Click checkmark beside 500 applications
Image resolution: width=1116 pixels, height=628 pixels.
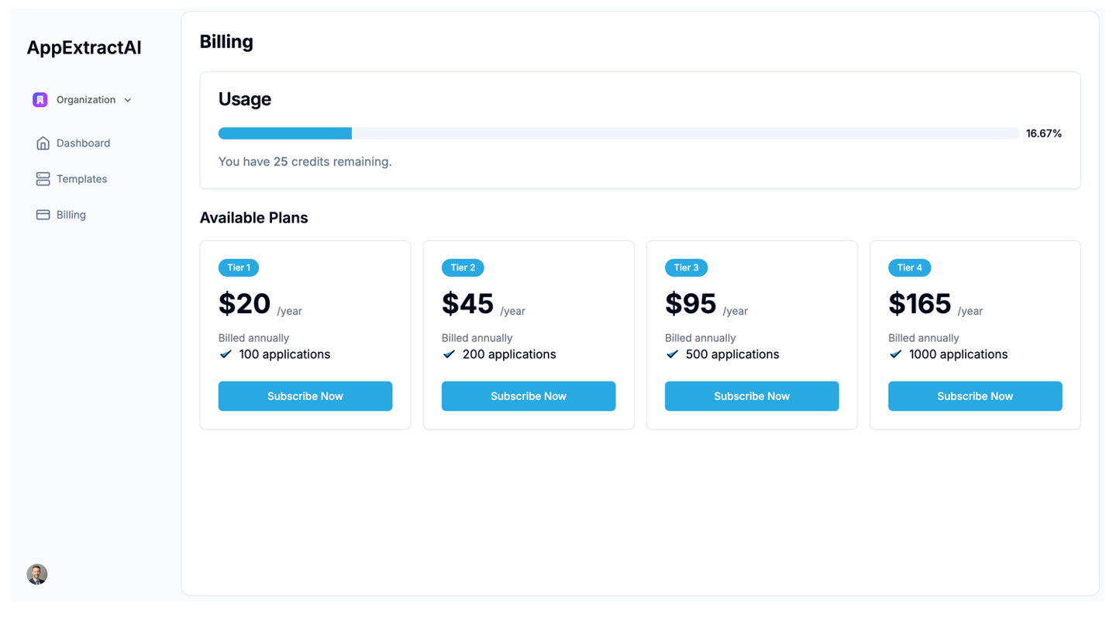(672, 354)
